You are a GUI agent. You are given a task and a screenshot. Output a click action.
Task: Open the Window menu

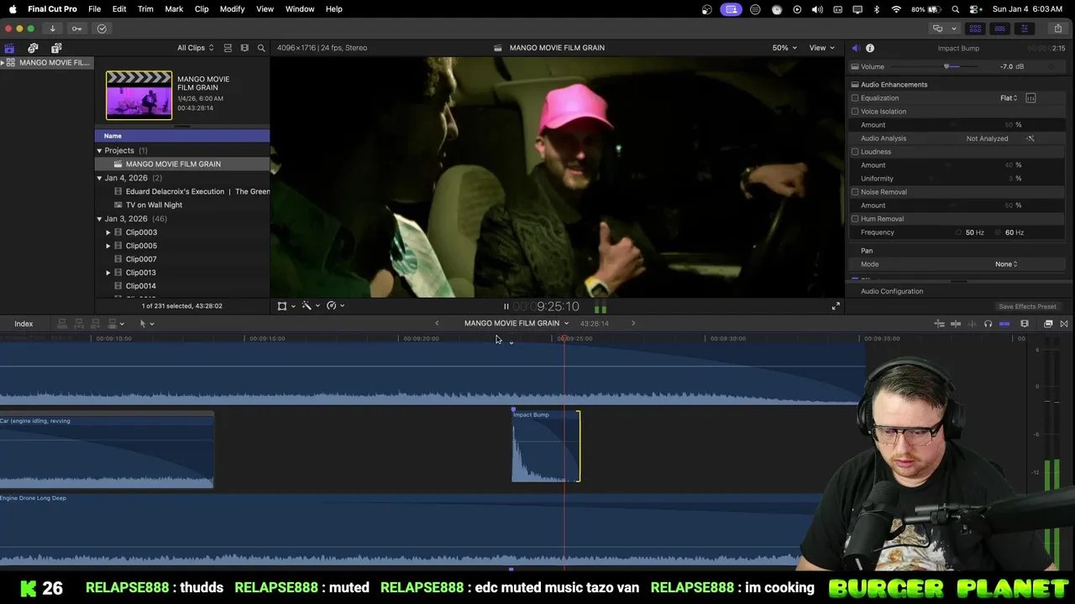pos(300,9)
